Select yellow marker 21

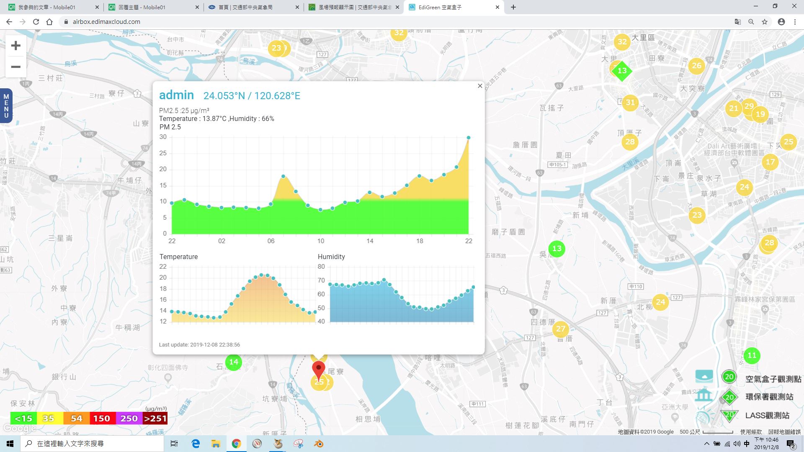click(734, 108)
